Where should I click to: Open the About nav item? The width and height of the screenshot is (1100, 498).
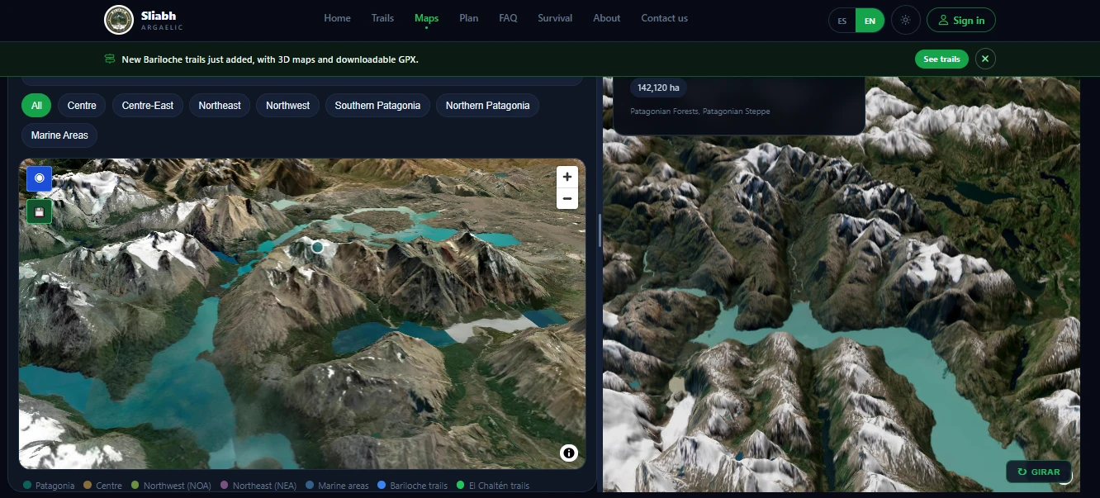(x=607, y=18)
